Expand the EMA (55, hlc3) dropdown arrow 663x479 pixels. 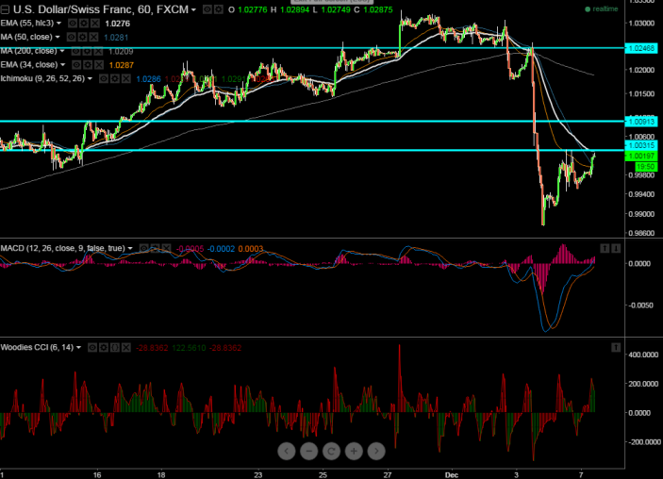[58, 24]
